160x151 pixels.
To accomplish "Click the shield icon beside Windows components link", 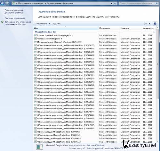I will [x=2, y=22].
